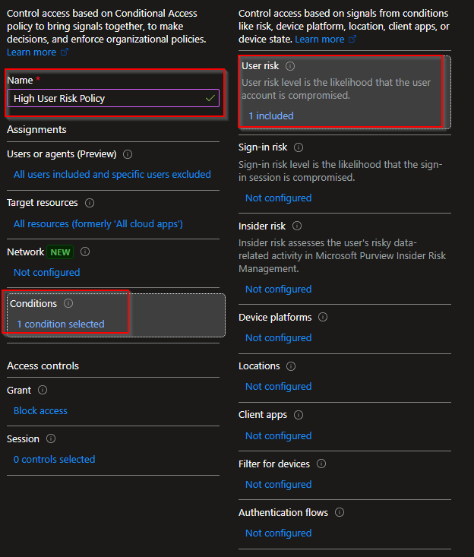This screenshot has height=557, width=474.
Task: Click info icon next to User risk
Action: tap(290, 66)
